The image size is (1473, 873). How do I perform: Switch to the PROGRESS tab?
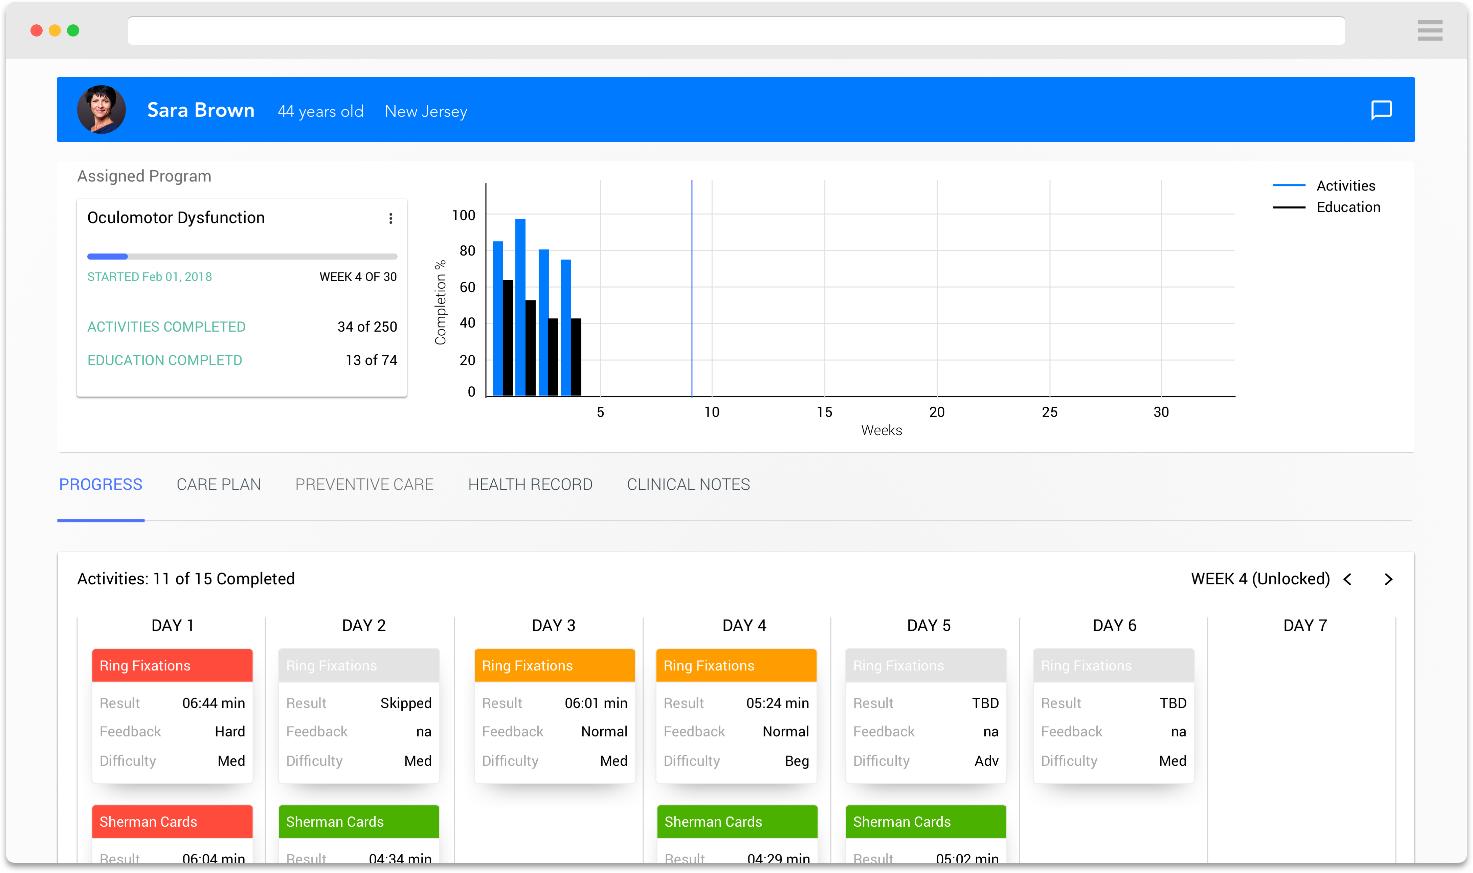101,484
